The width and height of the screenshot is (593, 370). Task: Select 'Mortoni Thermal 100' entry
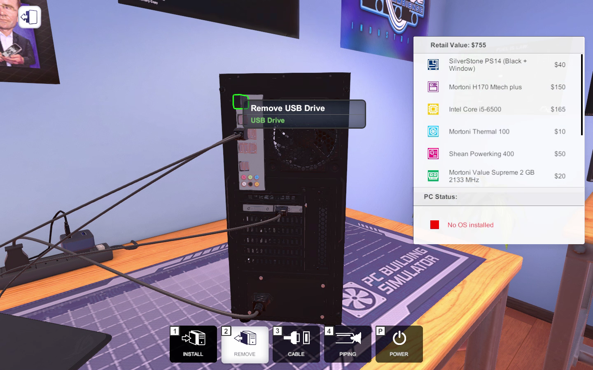coord(497,132)
